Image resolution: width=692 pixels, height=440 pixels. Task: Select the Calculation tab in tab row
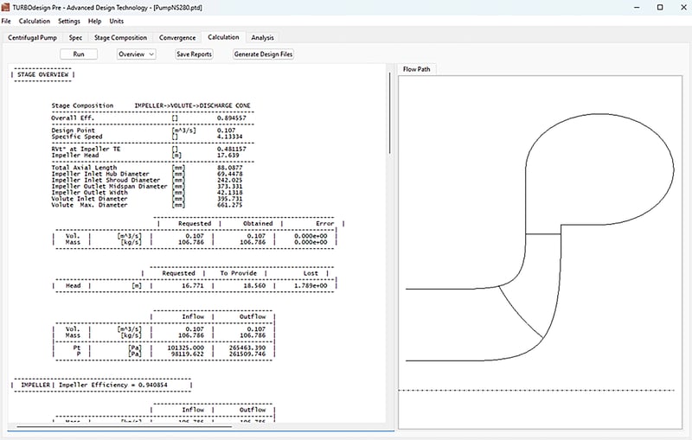tap(223, 38)
